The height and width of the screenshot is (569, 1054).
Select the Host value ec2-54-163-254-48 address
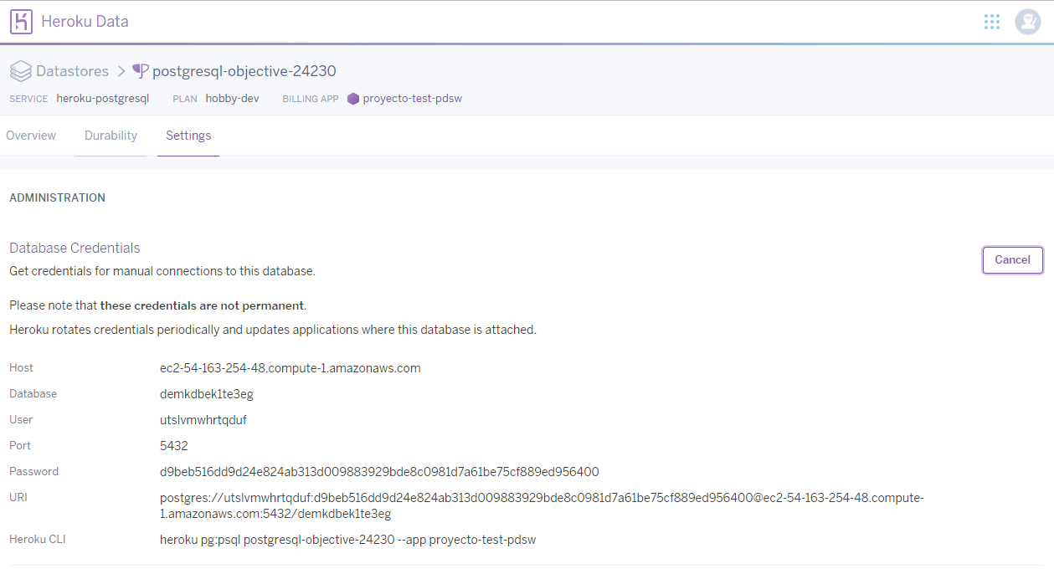pos(290,368)
